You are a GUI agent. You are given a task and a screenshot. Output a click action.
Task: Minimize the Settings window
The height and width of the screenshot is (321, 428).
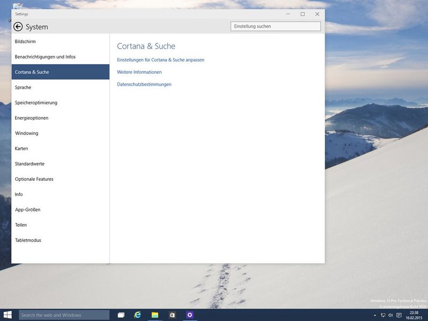coord(288,14)
